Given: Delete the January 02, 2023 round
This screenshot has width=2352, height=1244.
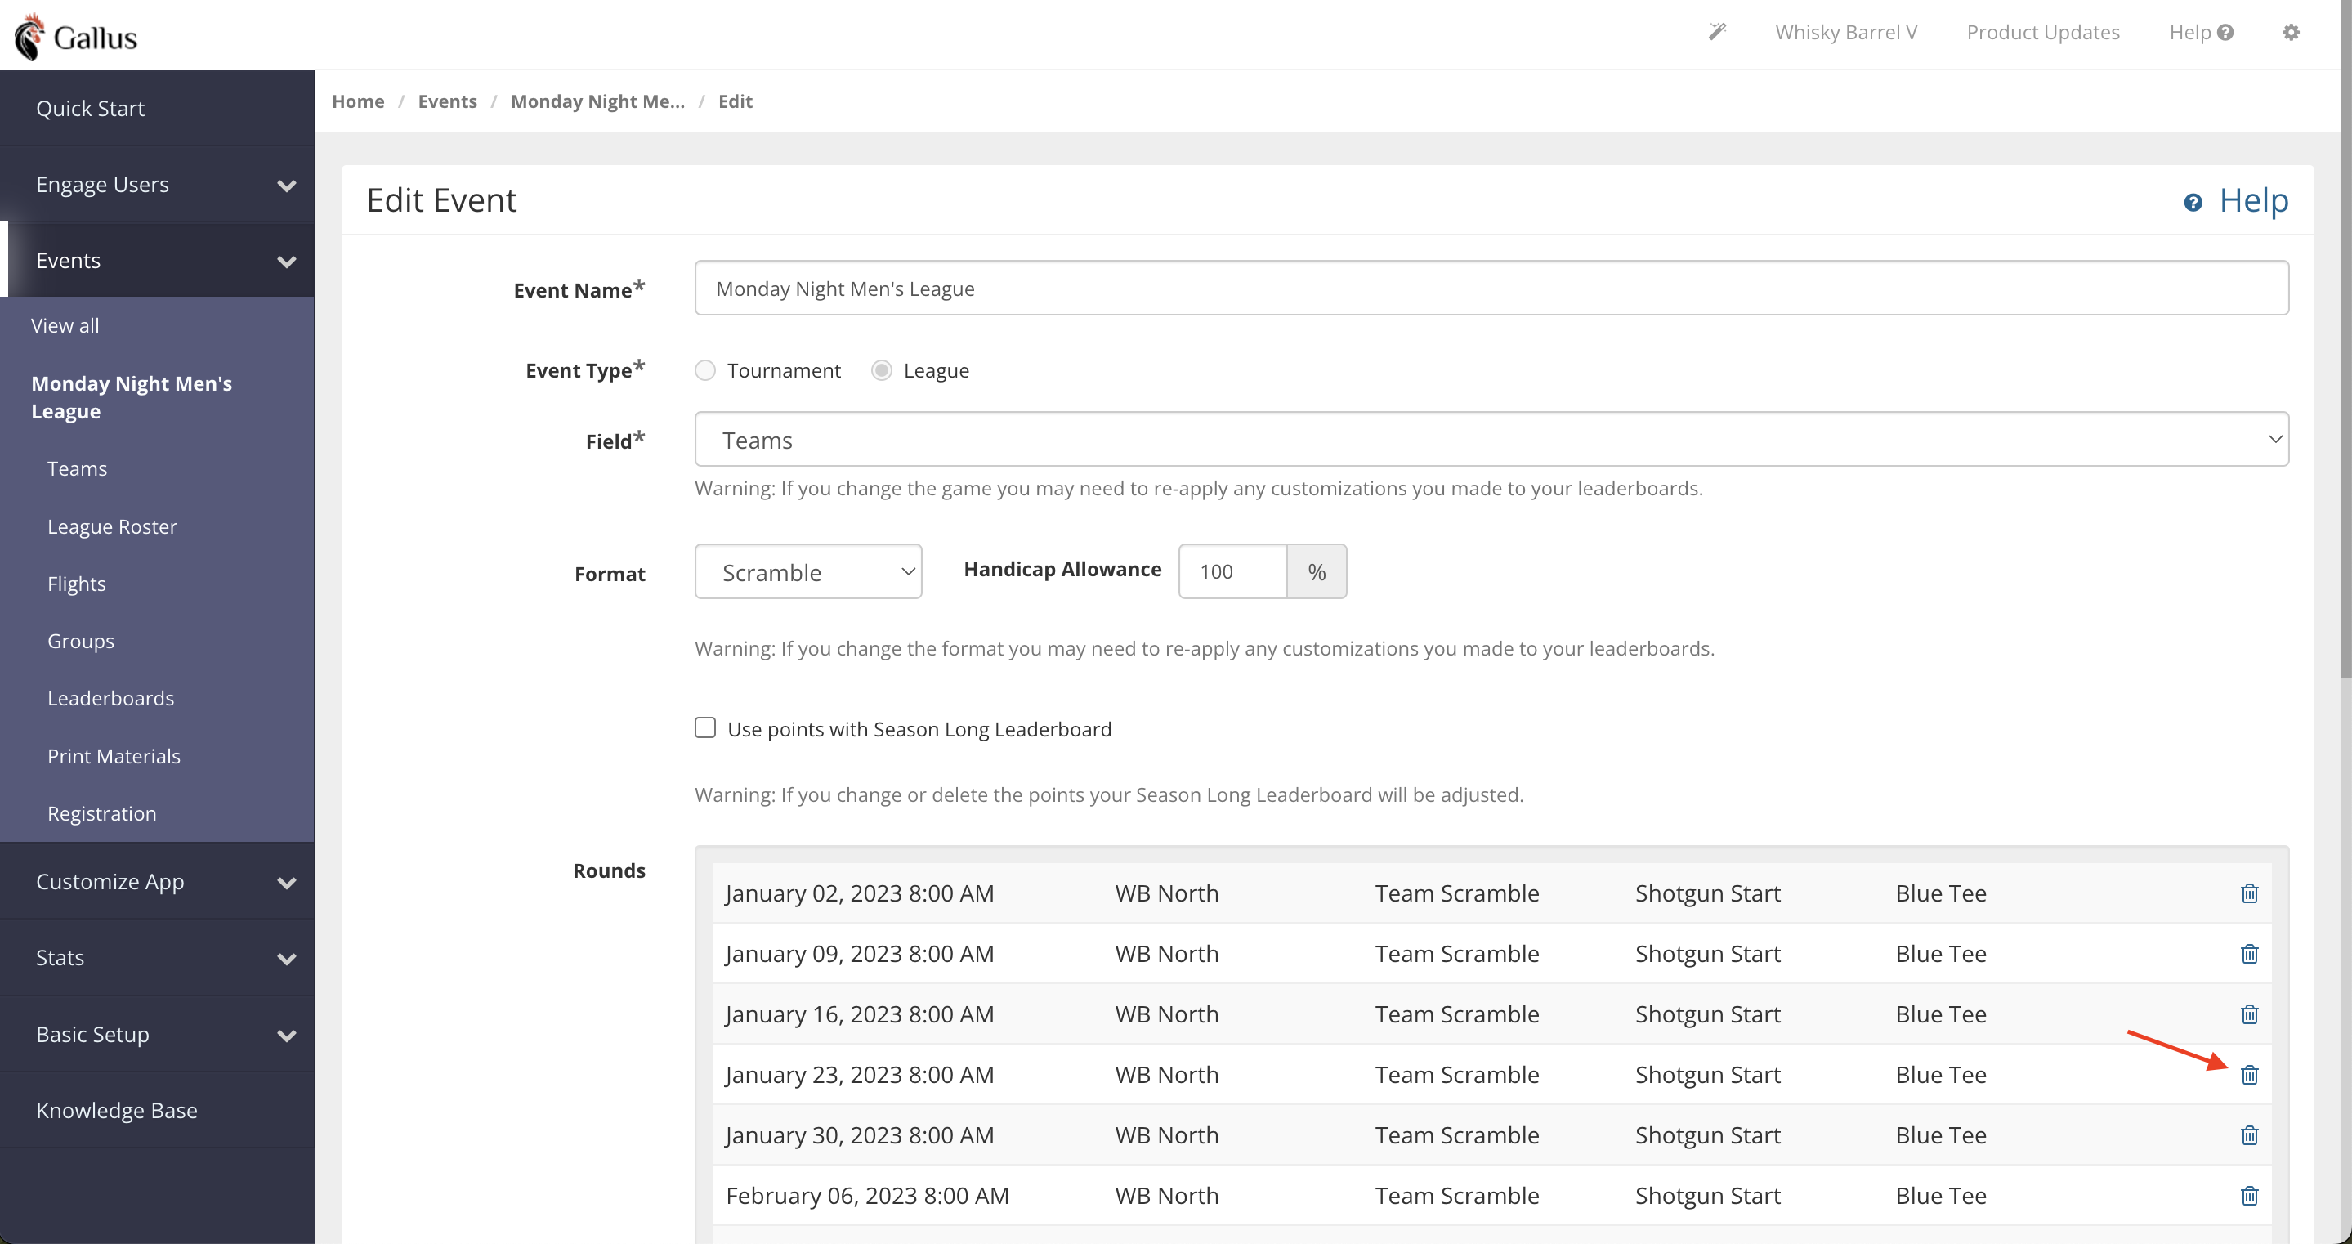Looking at the screenshot, I should tap(2249, 893).
